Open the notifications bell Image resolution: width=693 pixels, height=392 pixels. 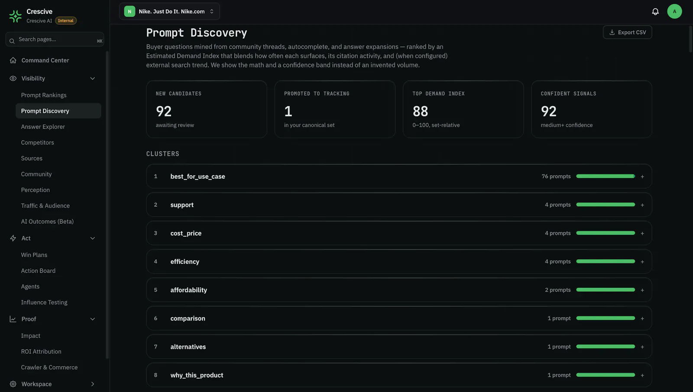655,12
